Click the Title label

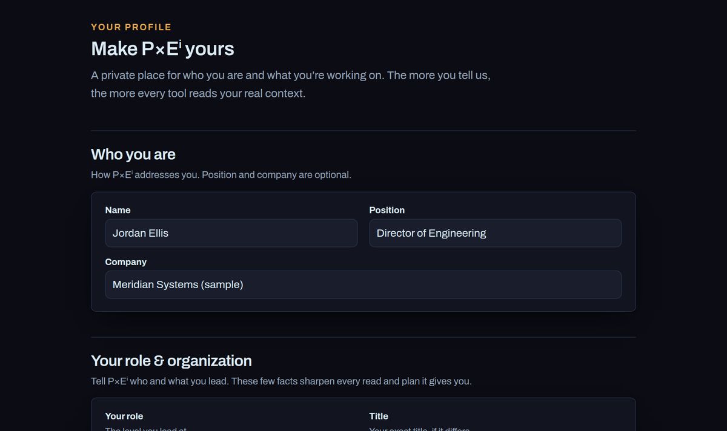[x=379, y=416]
